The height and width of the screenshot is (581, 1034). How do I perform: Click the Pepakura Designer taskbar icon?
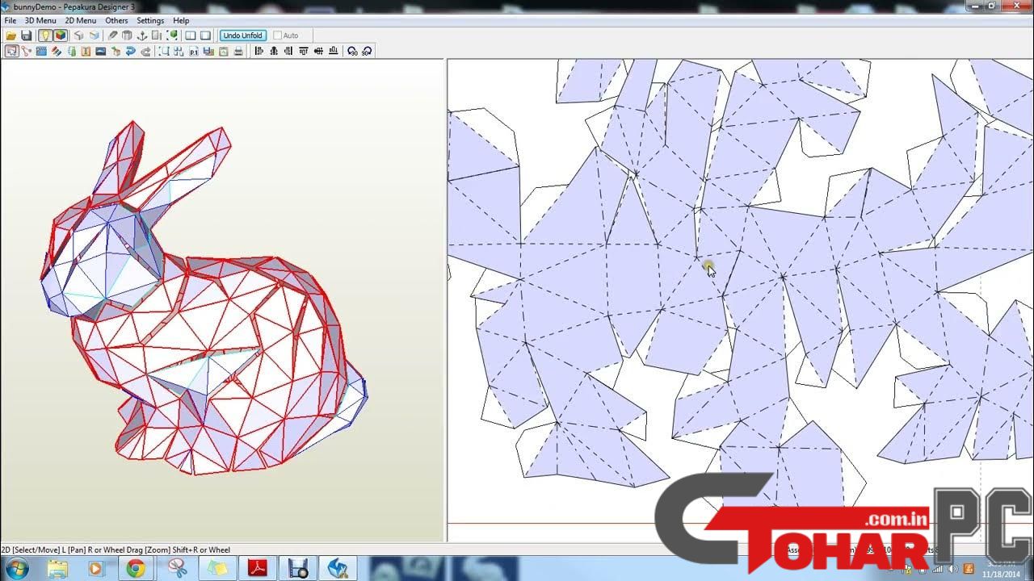(338, 569)
